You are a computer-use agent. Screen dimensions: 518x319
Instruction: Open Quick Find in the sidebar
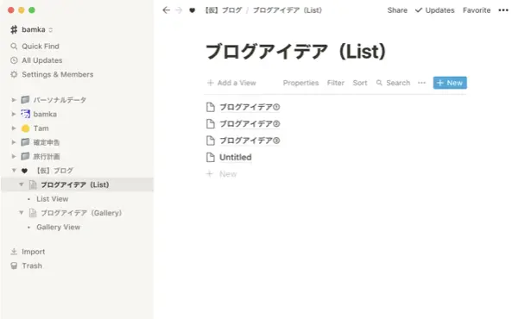tap(41, 47)
